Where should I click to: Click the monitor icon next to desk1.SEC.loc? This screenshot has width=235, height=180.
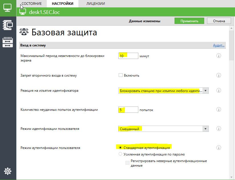23,12
